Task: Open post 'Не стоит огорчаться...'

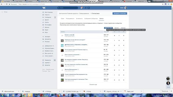Action: [x=76, y=65]
